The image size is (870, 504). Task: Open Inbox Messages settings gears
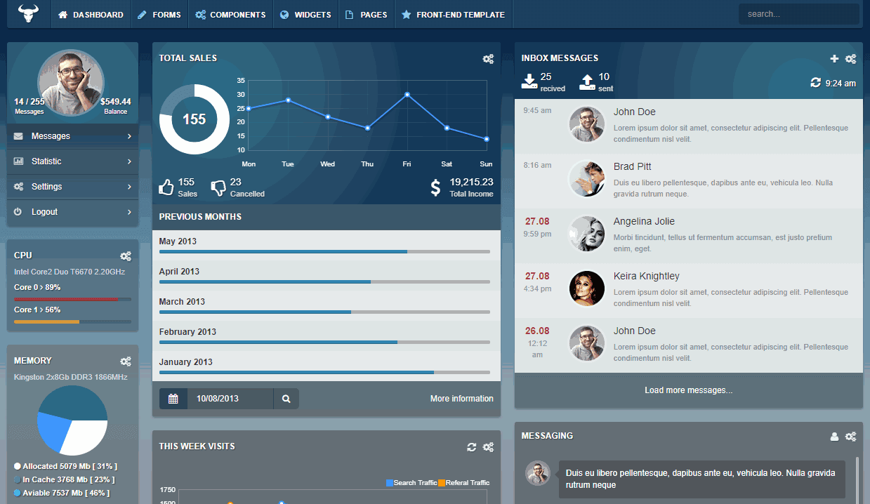click(850, 59)
